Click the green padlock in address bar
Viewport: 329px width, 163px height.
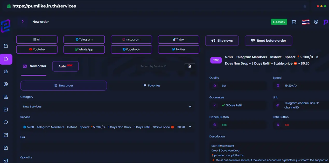click(x=9, y=6)
